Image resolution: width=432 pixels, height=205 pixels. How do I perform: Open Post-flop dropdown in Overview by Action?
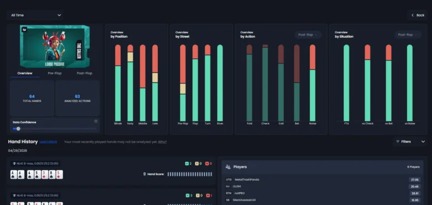pyautogui.click(x=308, y=35)
